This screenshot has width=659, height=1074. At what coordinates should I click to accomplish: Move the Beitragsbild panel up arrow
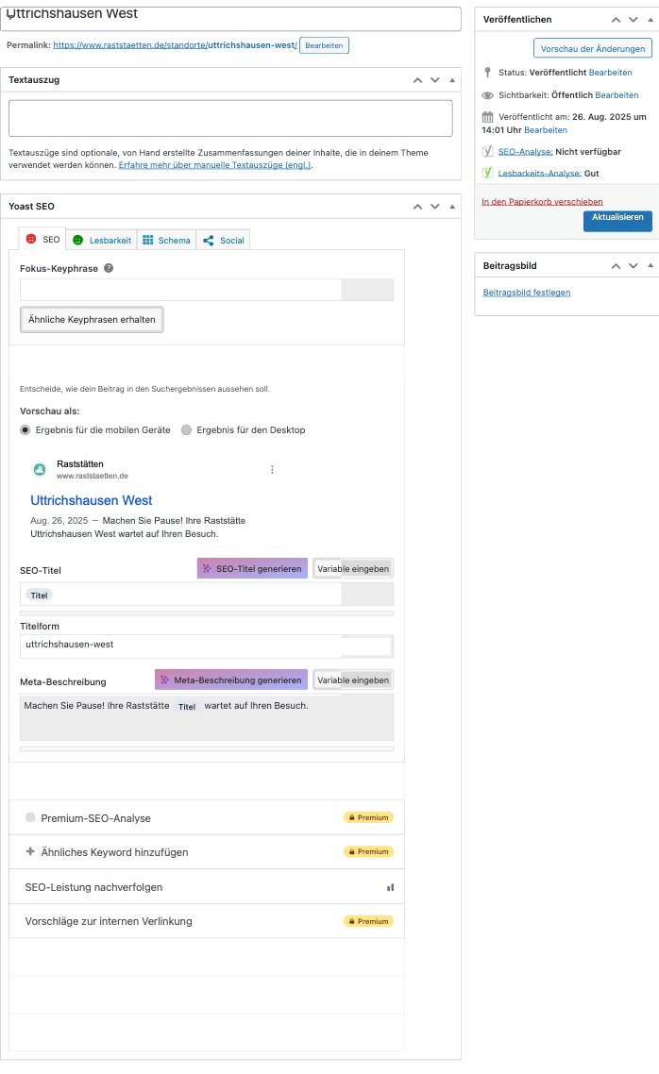[616, 266]
